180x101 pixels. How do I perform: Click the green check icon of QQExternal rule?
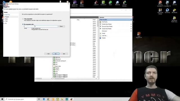pyautogui.click(x=54, y=59)
